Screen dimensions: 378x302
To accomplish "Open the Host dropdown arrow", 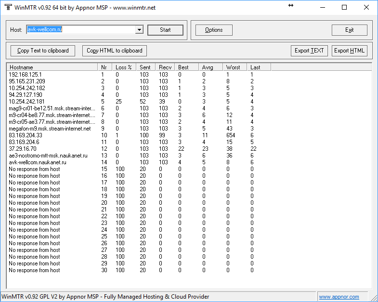I will tap(139, 30).
